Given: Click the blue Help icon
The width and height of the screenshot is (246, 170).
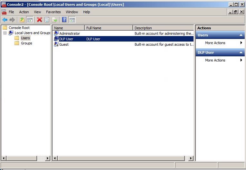Looking at the screenshot, I should 64,20.
